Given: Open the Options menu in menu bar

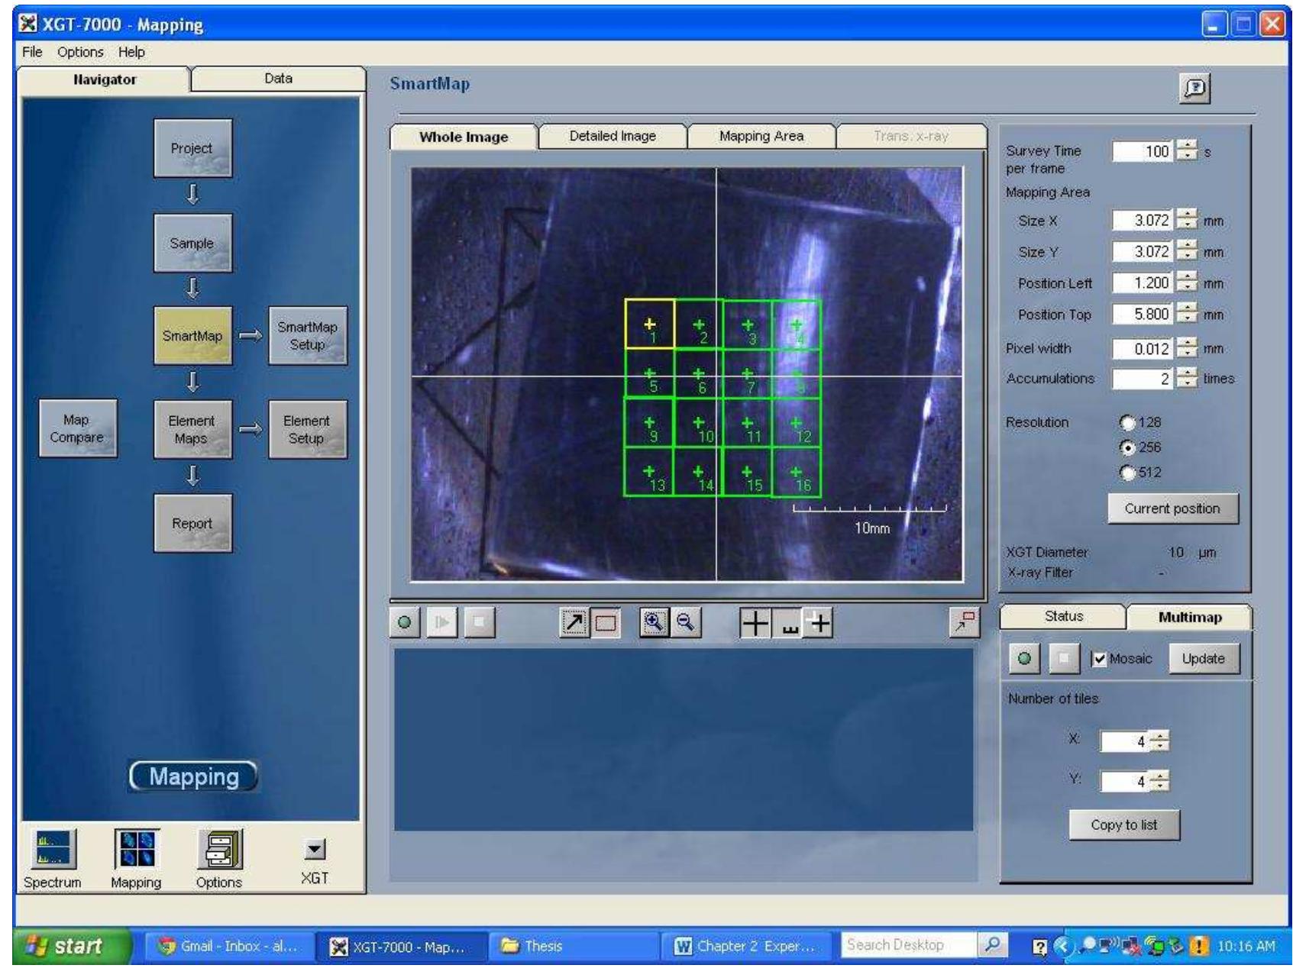Looking at the screenshot, I should click(x=80, y=52).
